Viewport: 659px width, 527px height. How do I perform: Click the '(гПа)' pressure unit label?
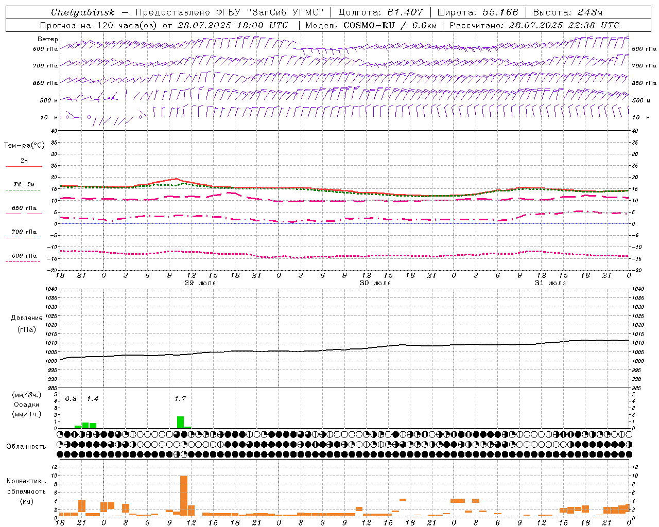point(27,329)
